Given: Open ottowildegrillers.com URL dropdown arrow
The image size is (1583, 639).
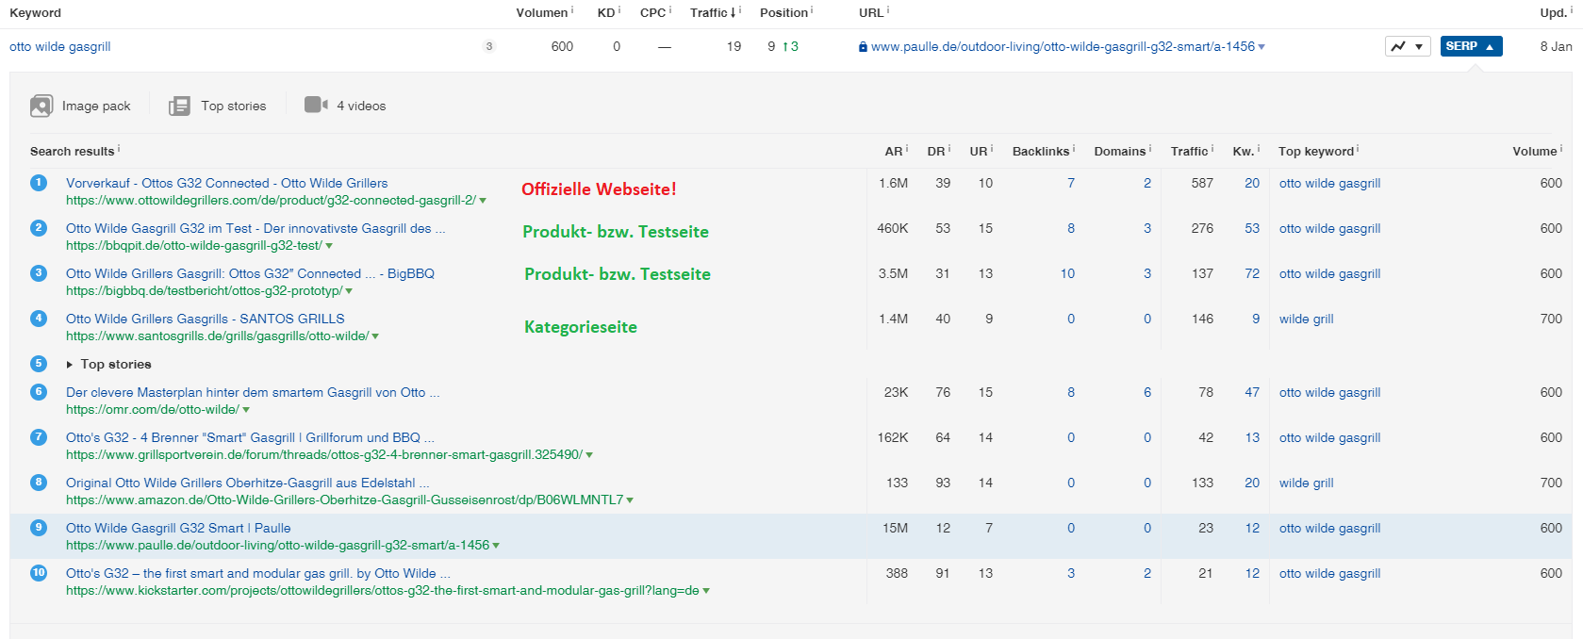Looking at the screenshot, I should click(483, 201).
